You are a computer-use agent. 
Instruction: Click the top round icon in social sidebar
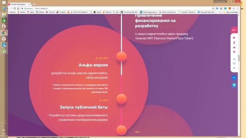pyautogui.click(x=234, y=38)
